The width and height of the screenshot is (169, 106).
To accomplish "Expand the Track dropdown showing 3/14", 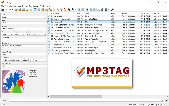I will (24, 34).
